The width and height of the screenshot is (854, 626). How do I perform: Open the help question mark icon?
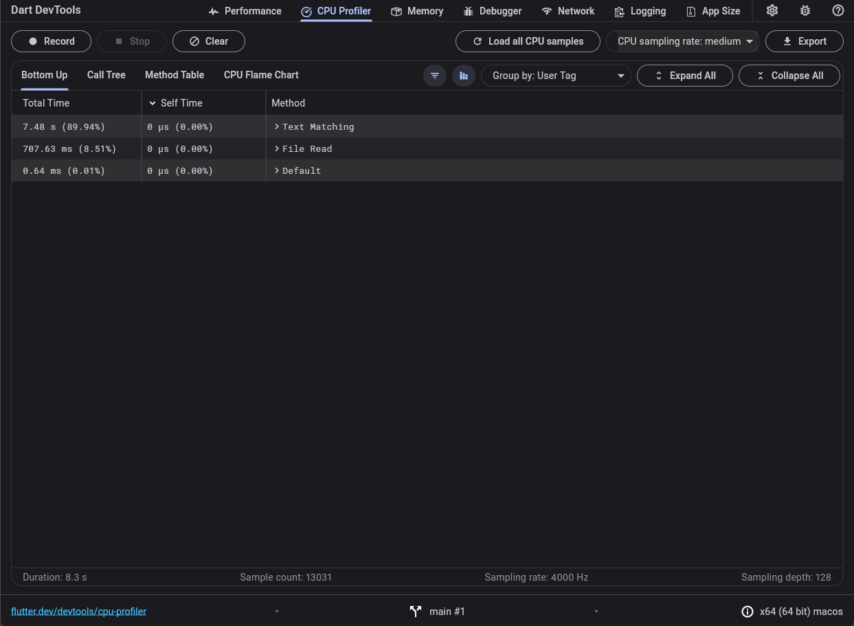pos(838,11)
